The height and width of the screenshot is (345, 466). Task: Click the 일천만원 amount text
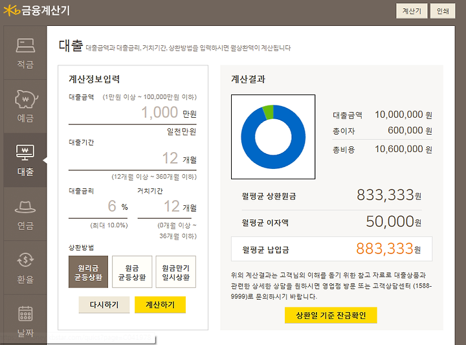(x=182, y=131)
